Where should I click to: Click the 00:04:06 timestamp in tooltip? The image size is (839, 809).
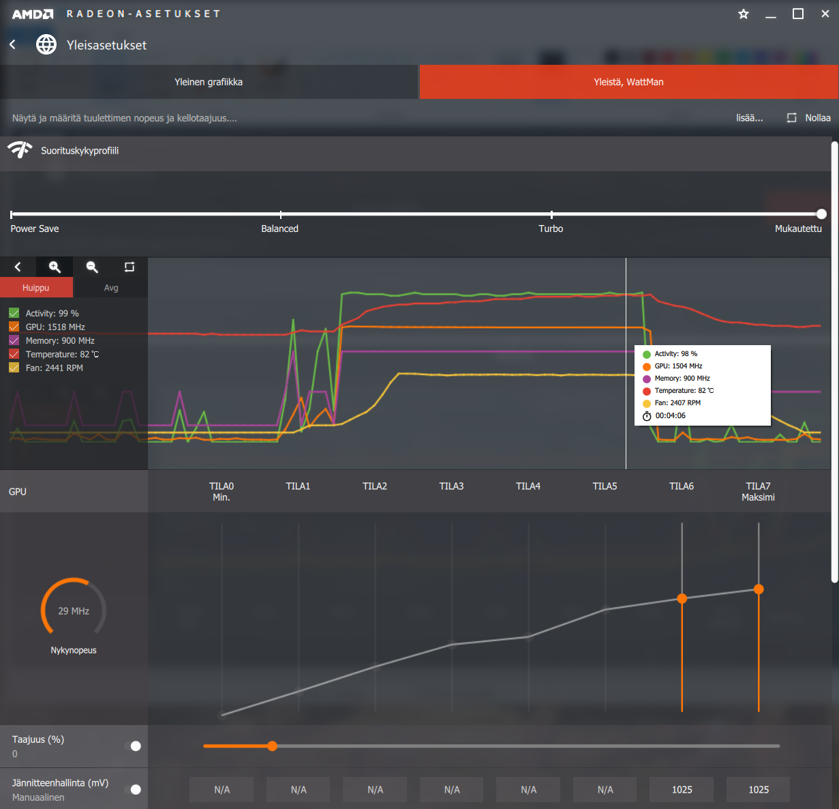(671, 415)
